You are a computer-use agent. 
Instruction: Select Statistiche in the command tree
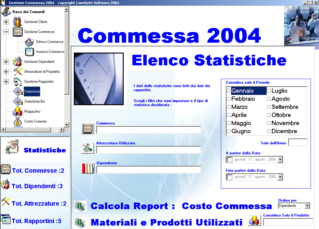tap(32, 91)
